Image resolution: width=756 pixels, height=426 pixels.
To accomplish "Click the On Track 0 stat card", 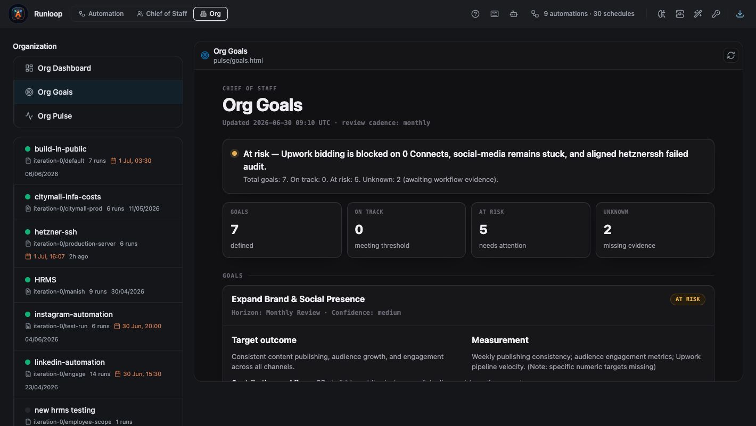I will pos(406,230).
